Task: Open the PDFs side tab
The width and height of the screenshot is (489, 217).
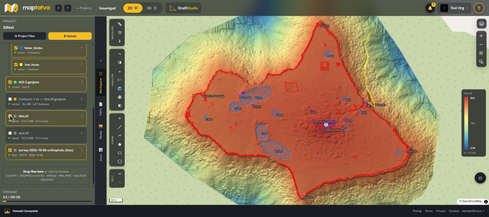Action: click(x=100, y=108)
